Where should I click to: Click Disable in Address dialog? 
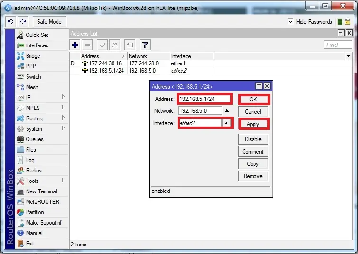(x=253, y=139)
